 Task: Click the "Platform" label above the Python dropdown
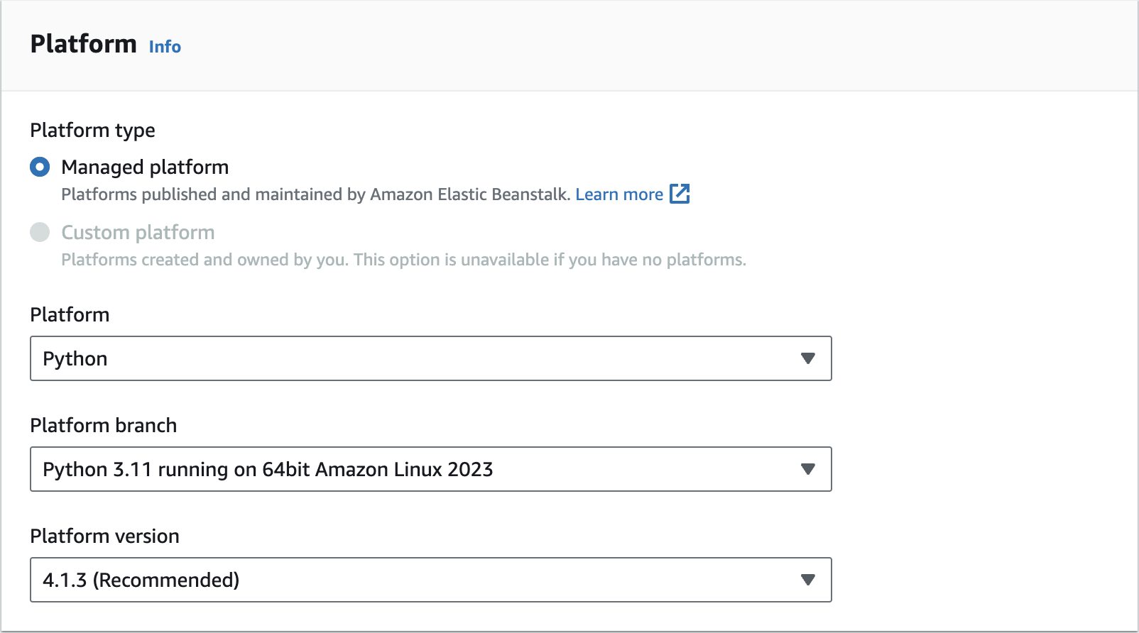pyautogui.click(x=70, y=314)
